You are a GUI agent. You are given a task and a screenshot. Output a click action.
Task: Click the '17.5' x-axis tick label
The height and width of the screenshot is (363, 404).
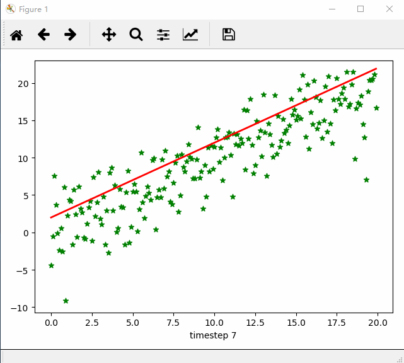pos(337,323)
